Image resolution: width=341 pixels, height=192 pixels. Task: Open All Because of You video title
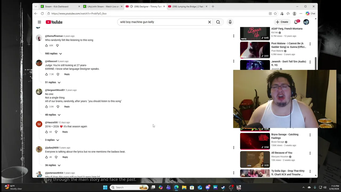(x=282, y=153)
